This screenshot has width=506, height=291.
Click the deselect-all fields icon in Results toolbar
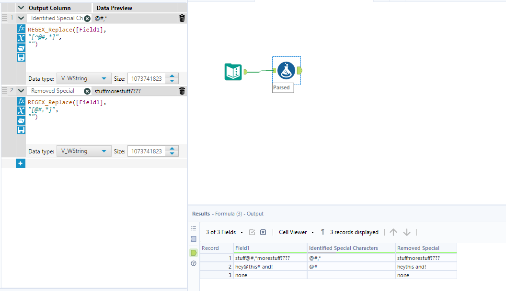pos(263,232)
